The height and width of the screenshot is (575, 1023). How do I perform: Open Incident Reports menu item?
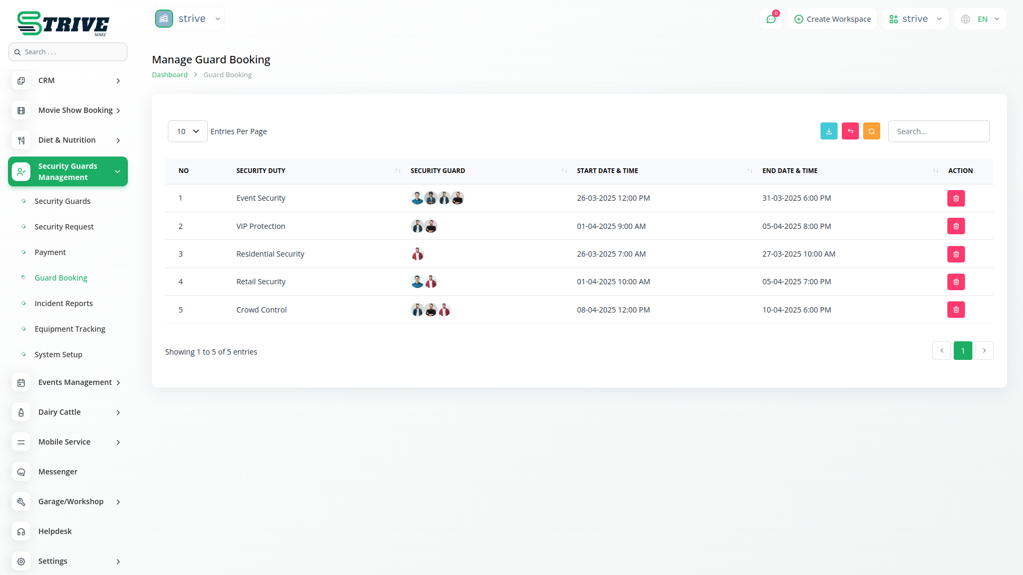[63, 303]
